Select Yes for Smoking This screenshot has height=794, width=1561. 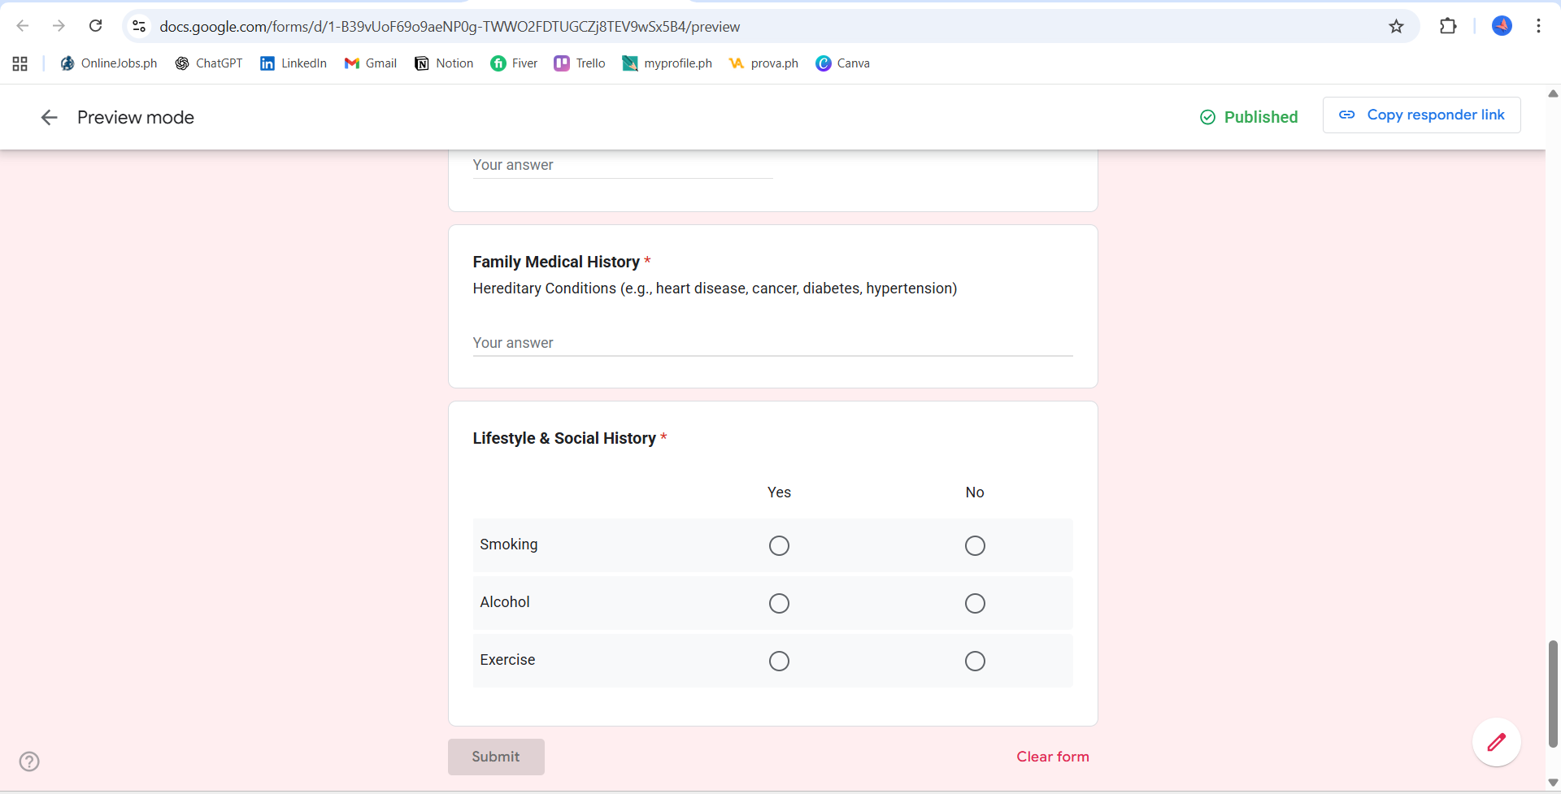[779, 545]
